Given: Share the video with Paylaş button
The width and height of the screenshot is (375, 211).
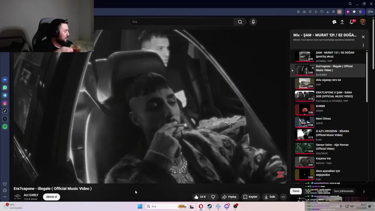Looking at the screenshot, I should coord(229,197).
